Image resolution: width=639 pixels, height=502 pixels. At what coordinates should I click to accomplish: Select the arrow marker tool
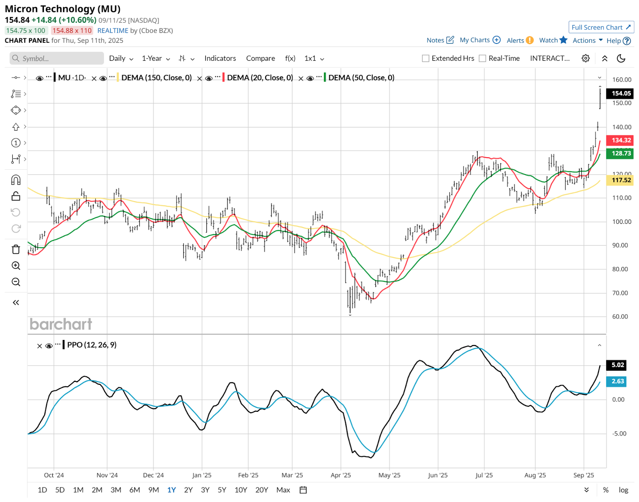16,126
